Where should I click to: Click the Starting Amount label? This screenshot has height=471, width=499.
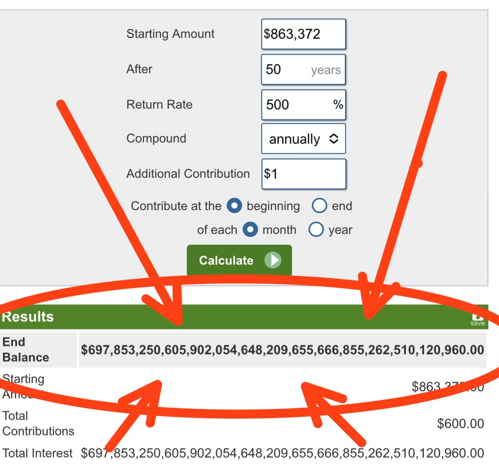tap(170, 34)
